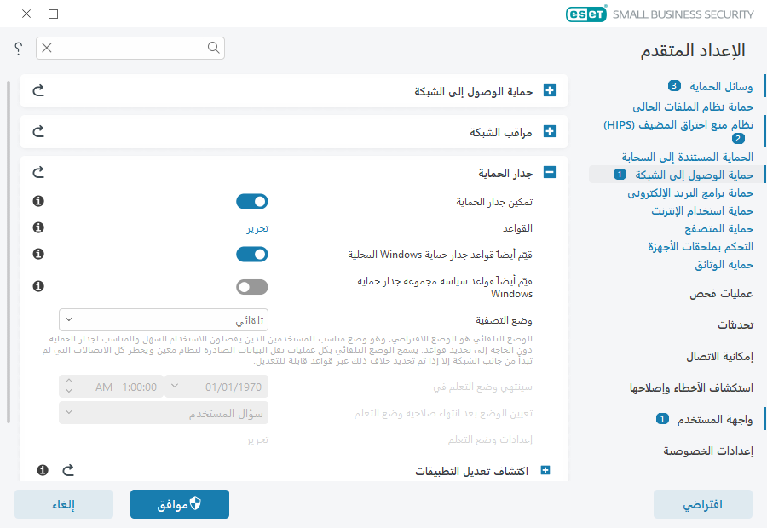767x528 pixels.
Task: Click the info icon near اكتشاف تعديل التطبيقات
Action: point(43,469)
